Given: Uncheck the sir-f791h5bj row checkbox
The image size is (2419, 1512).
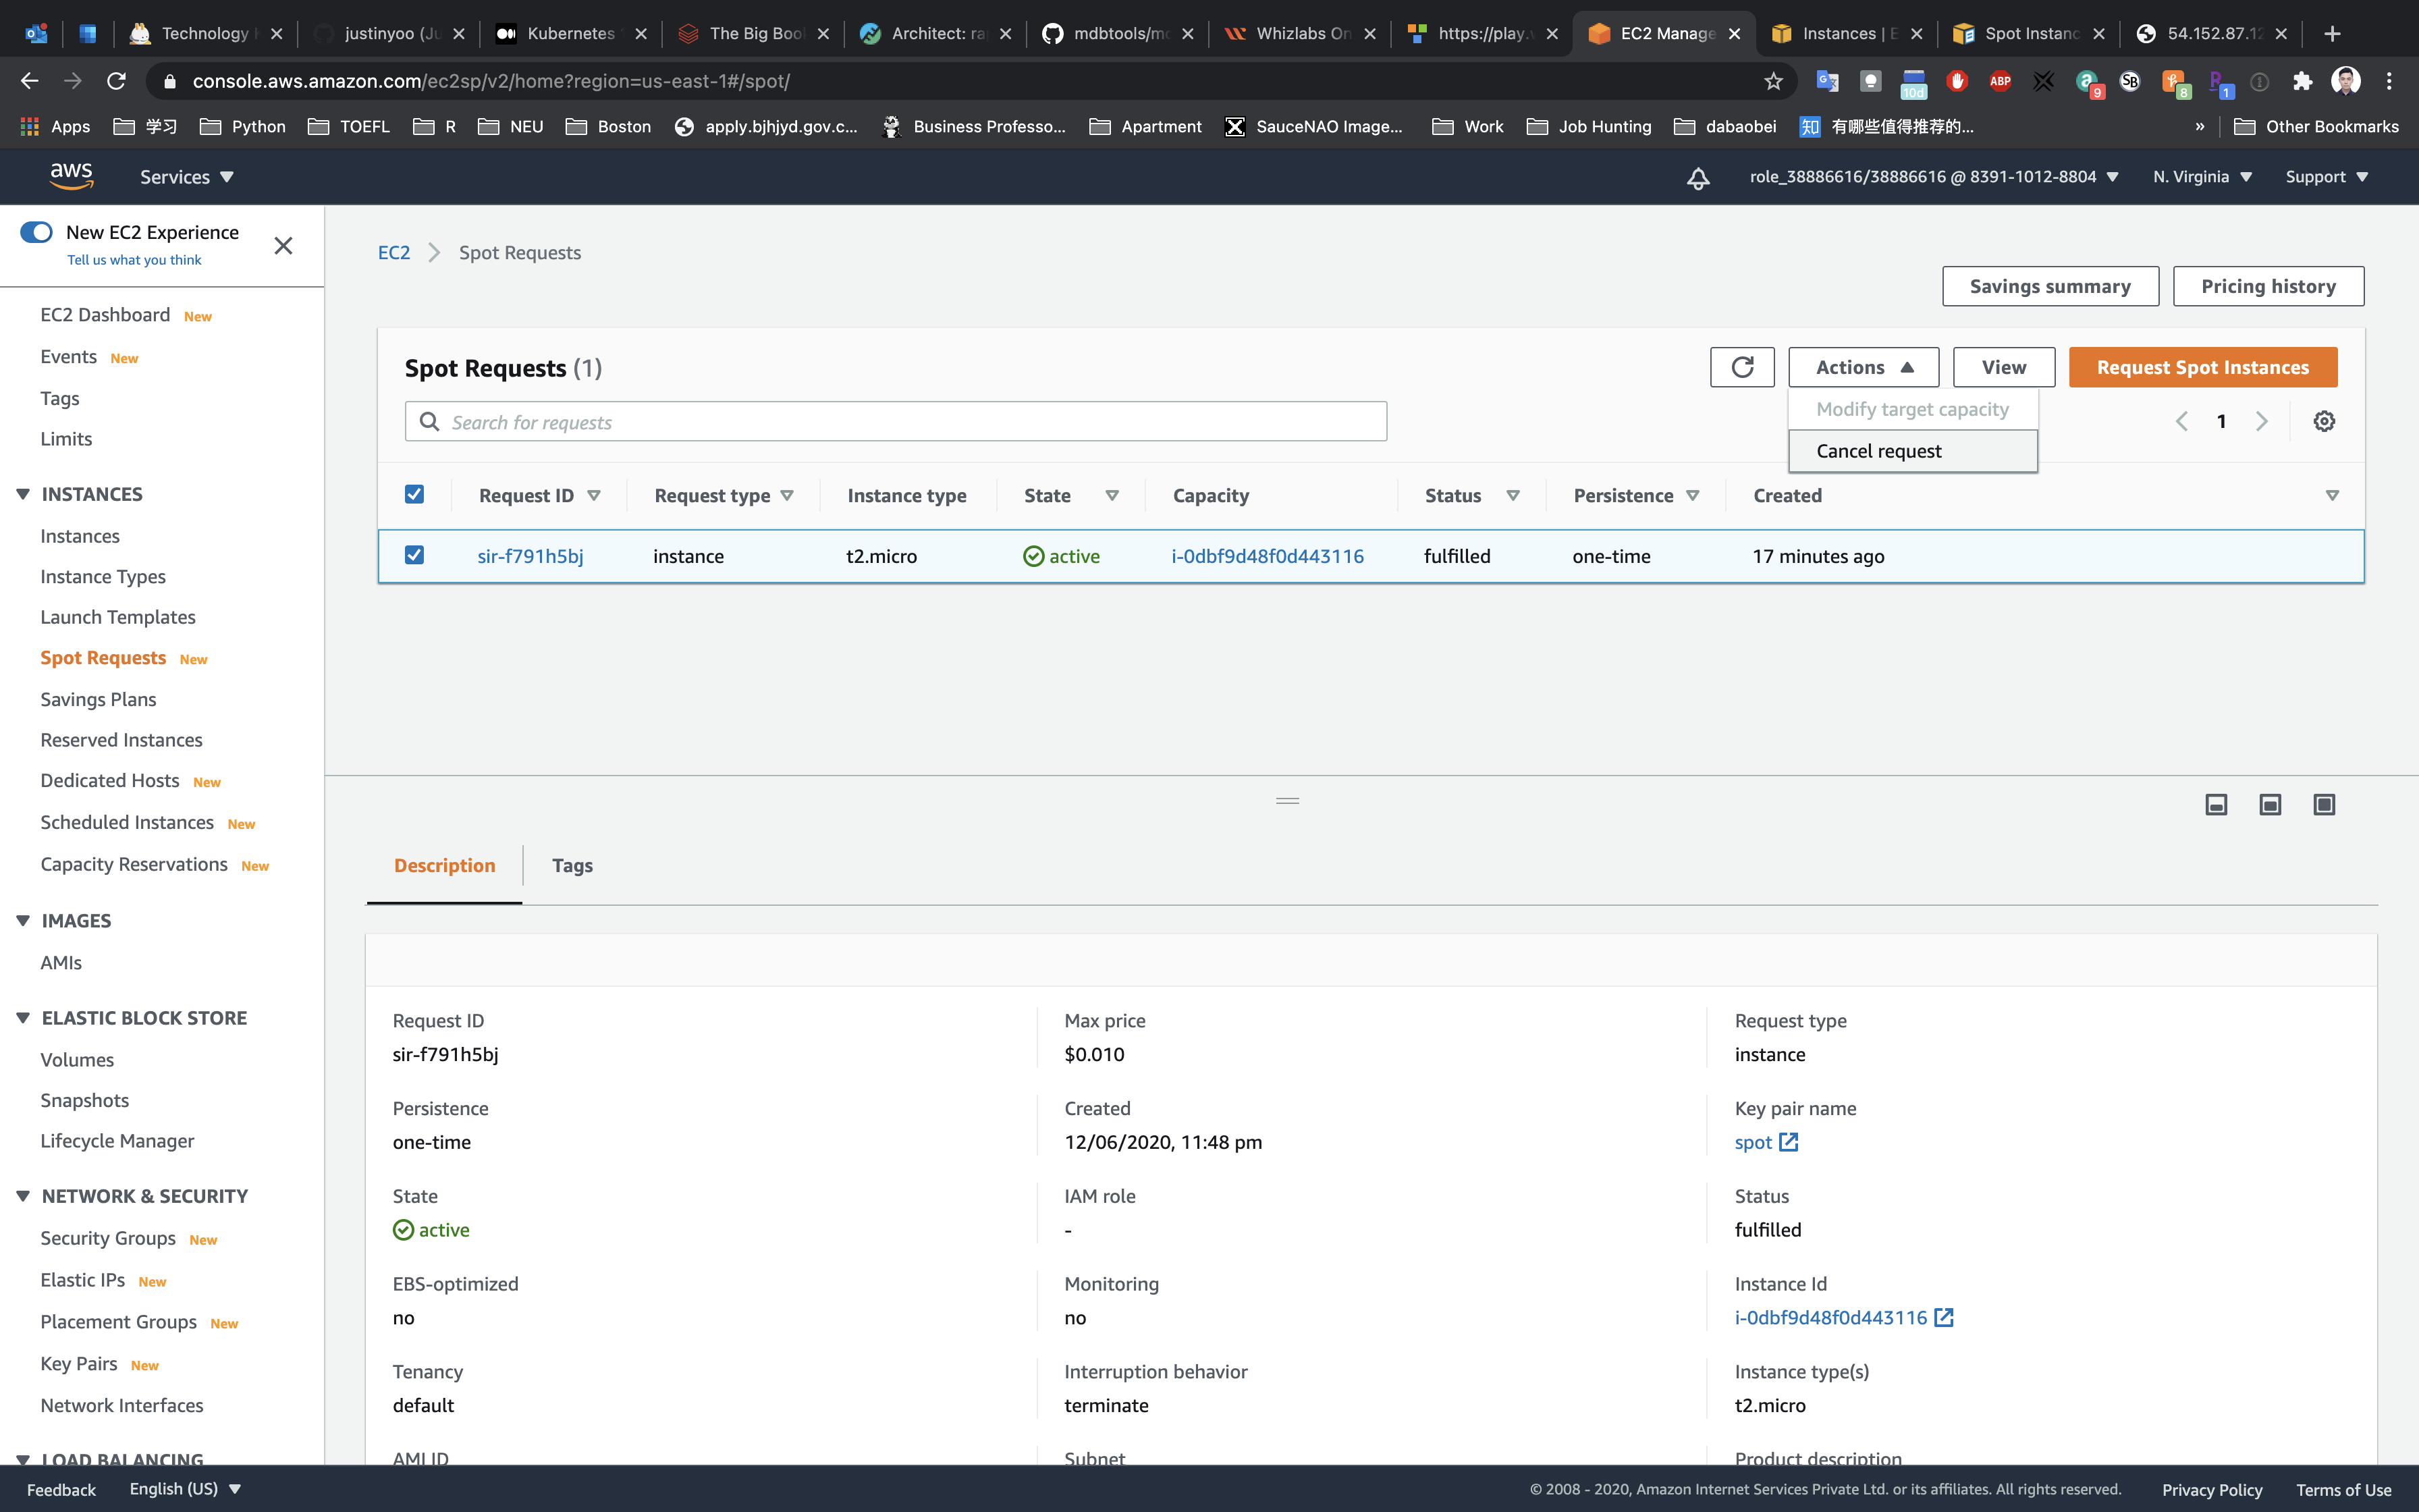Looking at the screenshot, I should 414,555.
